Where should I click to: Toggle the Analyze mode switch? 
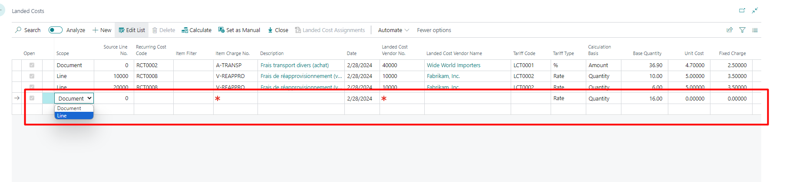(x=55, y=30)
